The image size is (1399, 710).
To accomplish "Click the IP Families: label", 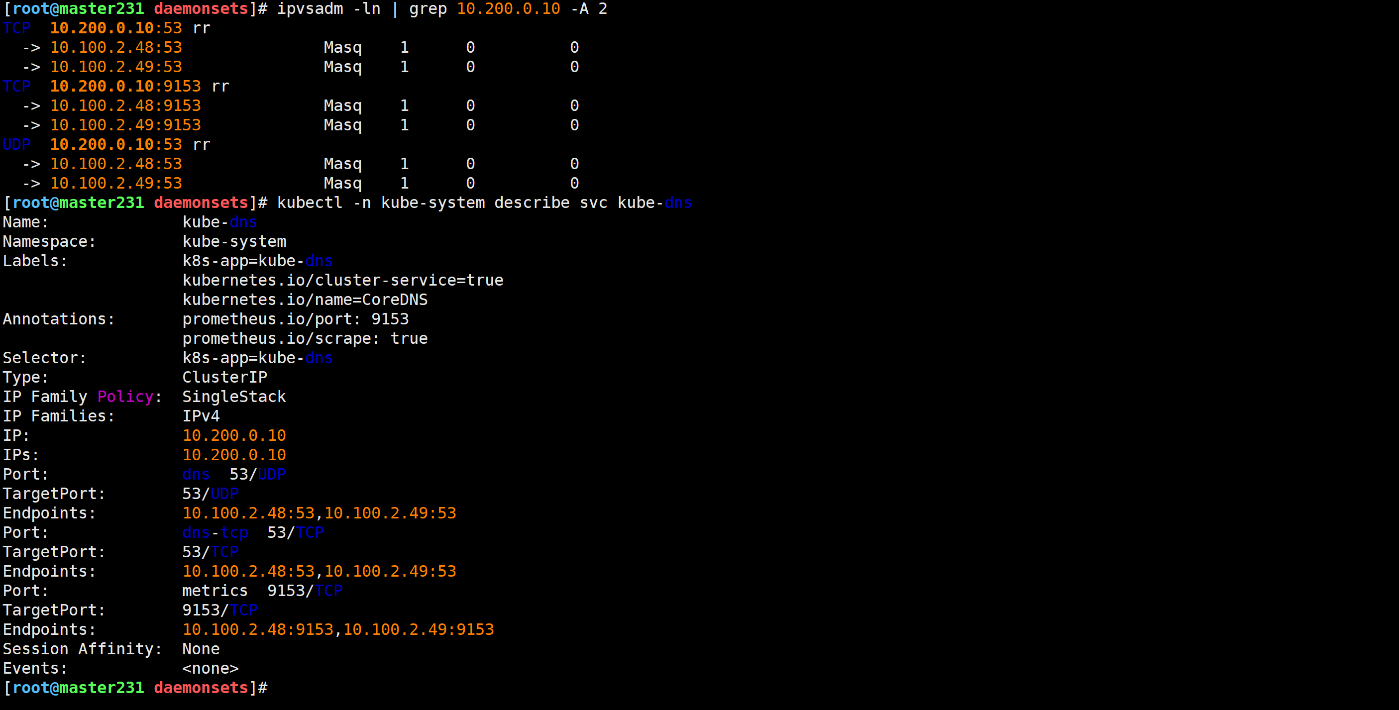I will coord(59,416).
